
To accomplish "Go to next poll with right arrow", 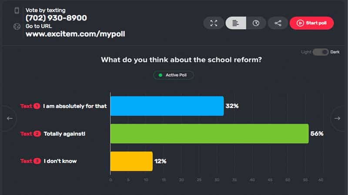I will point(338,118).
